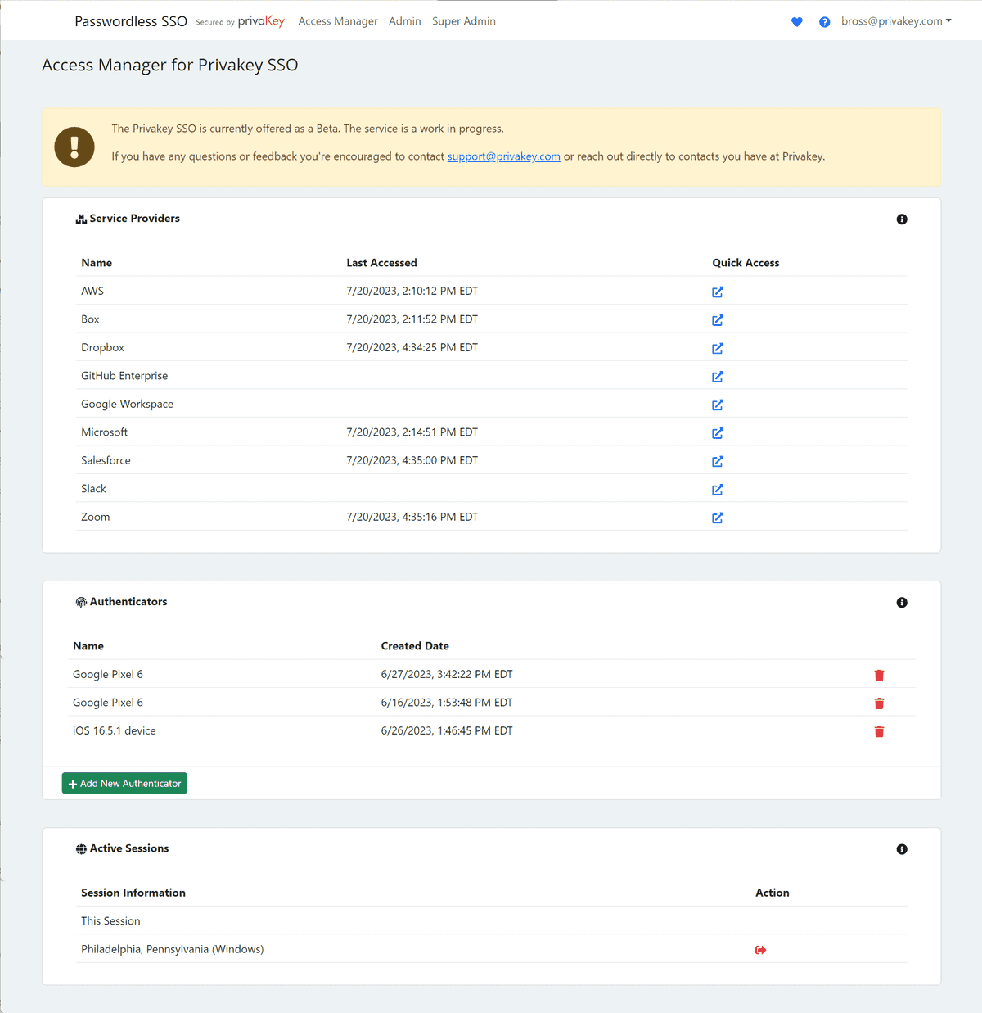Click the blue heart icon in header
This screenshot has width=982, height=1013.
pos(797,22)
